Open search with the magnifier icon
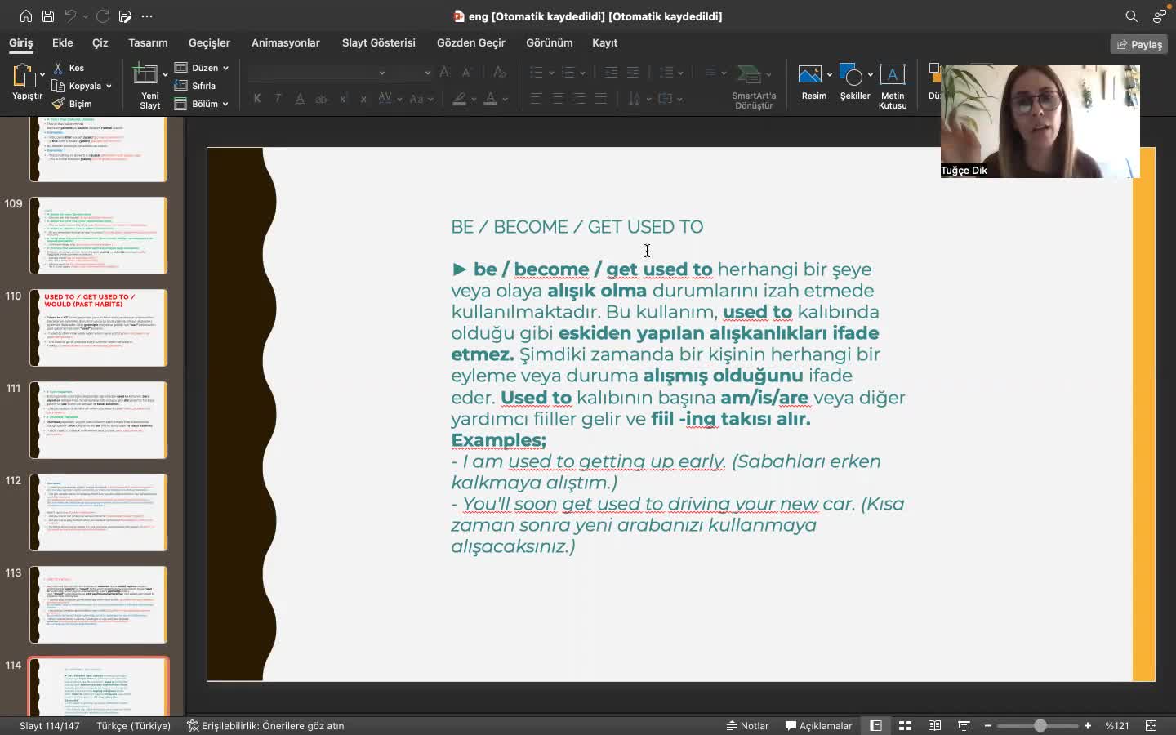The image size is (1176, 735). (1131, 16)
